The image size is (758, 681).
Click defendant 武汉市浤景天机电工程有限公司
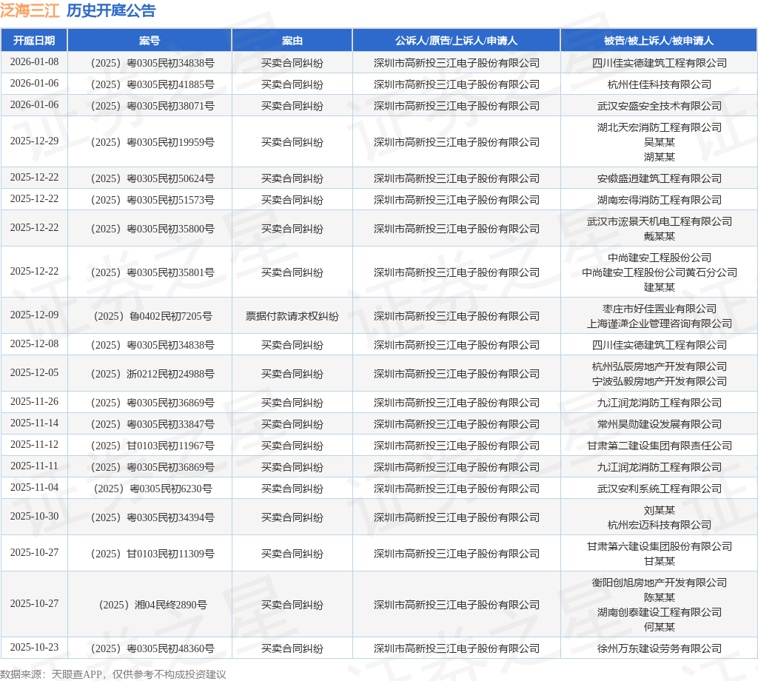(x=660, y=221)
